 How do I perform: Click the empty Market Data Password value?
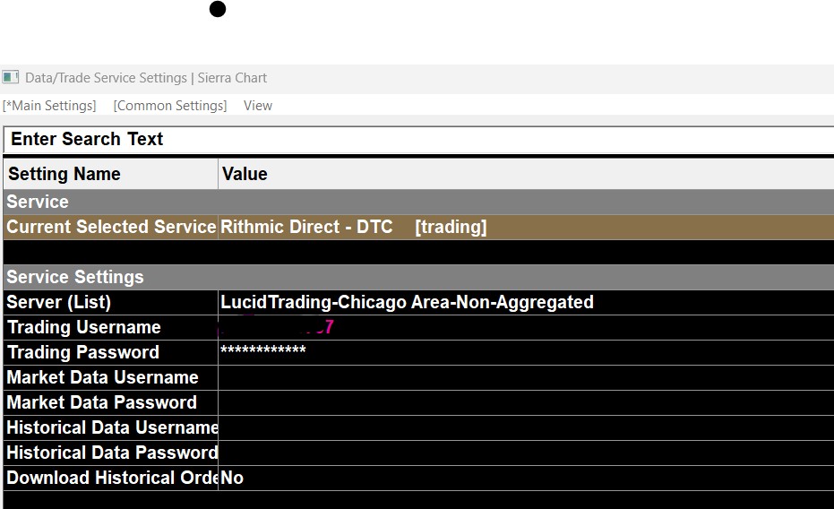pyautogui.click(x=526, y=402)
